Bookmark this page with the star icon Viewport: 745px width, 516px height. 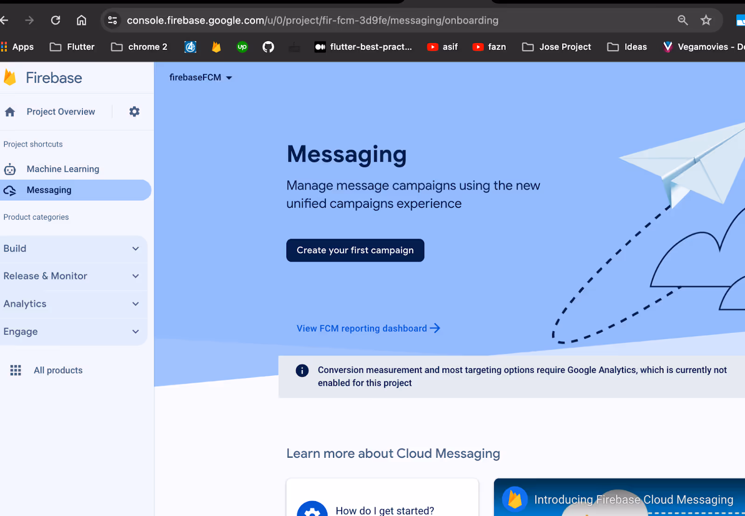pyautogui.click(x=706, y=20)
